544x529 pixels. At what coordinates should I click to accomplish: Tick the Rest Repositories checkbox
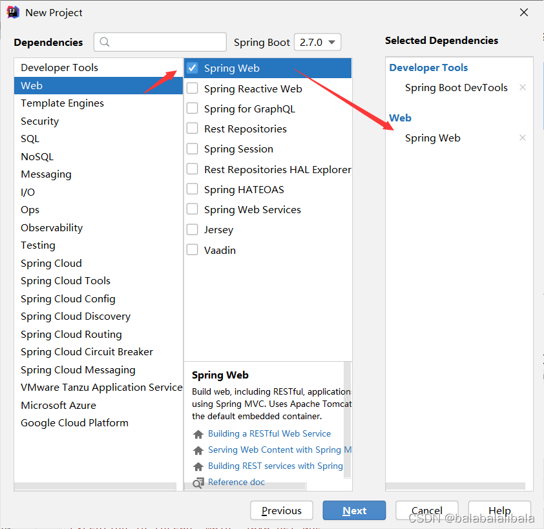(192, 129)
